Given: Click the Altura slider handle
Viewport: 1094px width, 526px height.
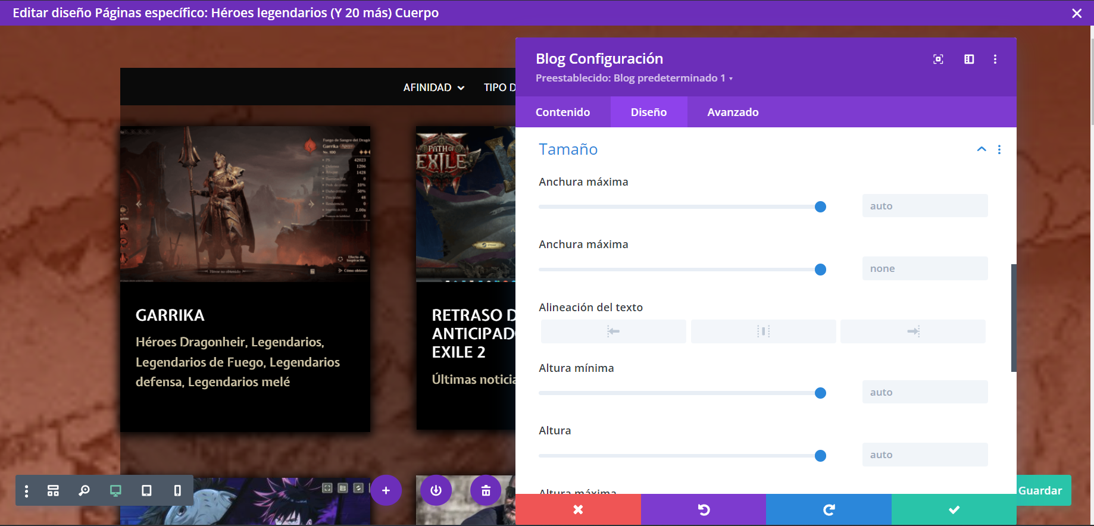Looking at the screenshot, I should coord(820,456).
